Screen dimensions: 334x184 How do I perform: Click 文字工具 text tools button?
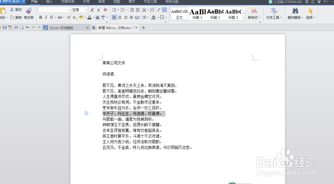274,14
